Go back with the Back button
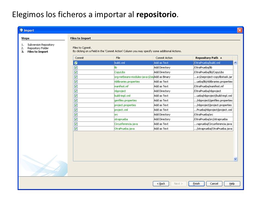Viewport: 264px width, 198px height. (161, 184)
